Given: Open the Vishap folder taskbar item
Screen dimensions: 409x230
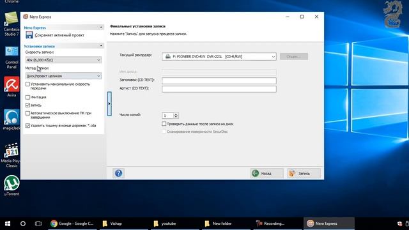Looking at the screenshot, I should 123,224.
